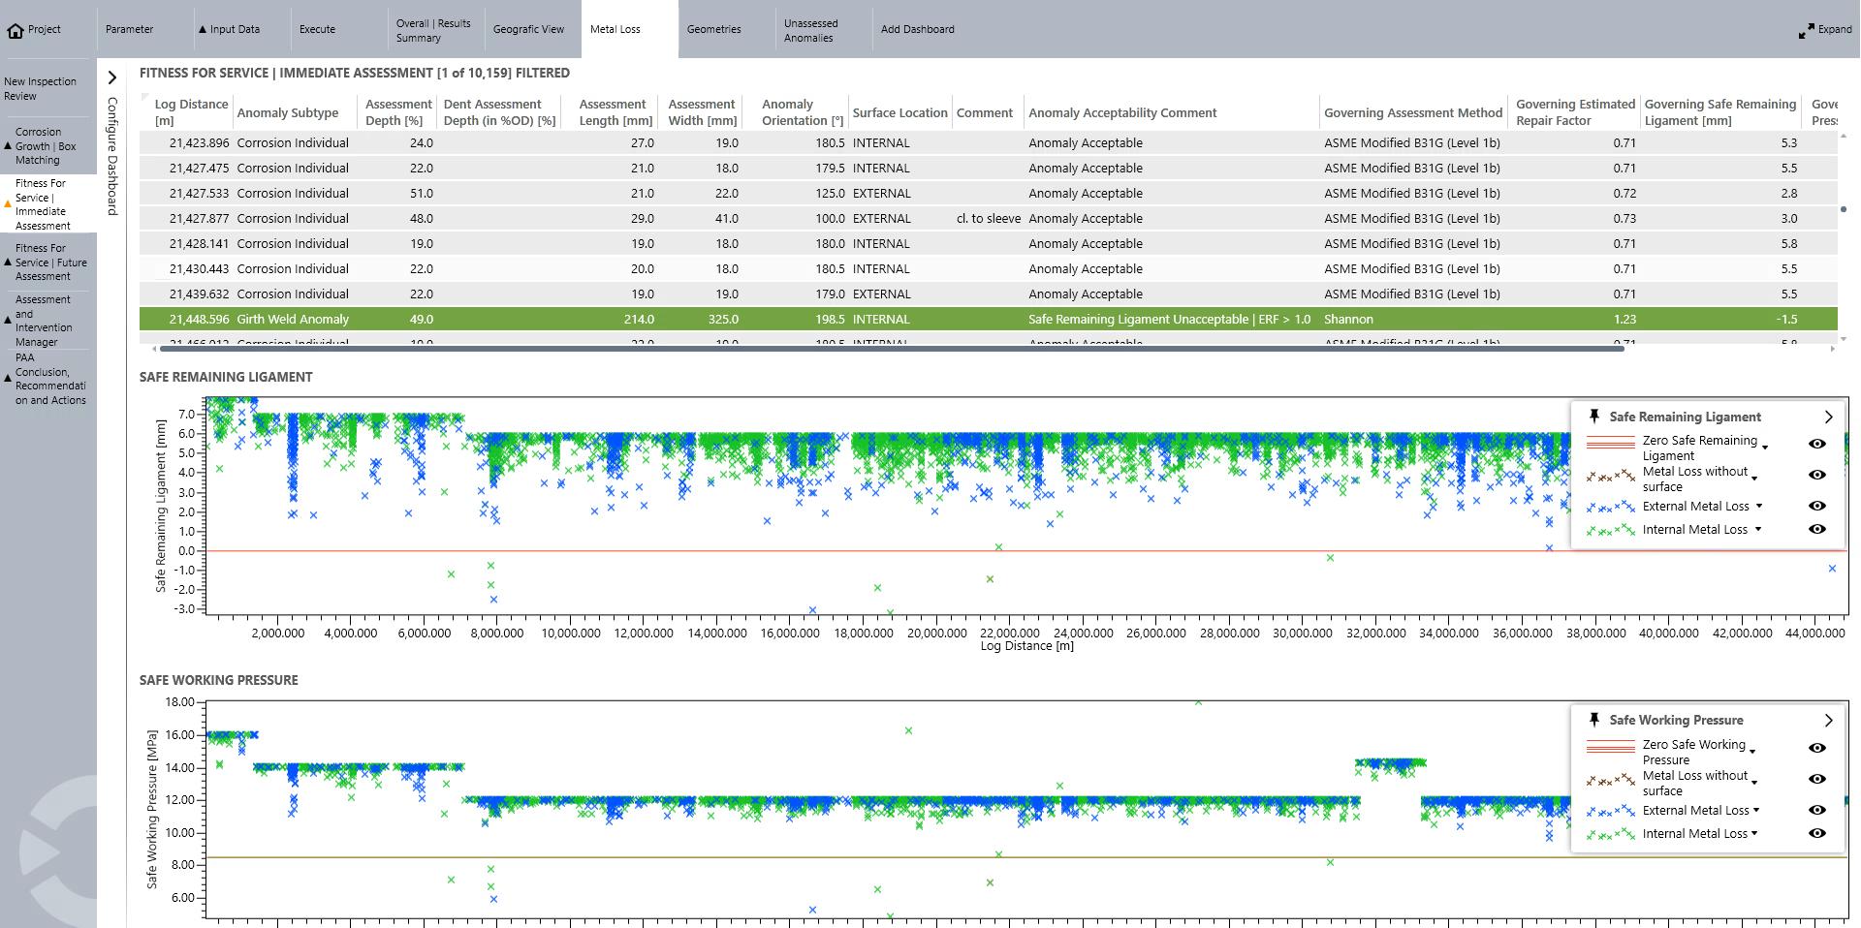Viewport: 1861px width, 928px height.
Task: Pin the Safe Remaining Ligament legend
Action: pos(1594,417)
